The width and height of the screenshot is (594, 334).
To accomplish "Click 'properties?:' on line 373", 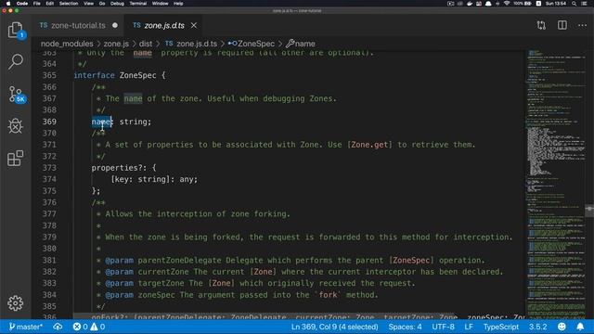I will click(x=119, y=168).
